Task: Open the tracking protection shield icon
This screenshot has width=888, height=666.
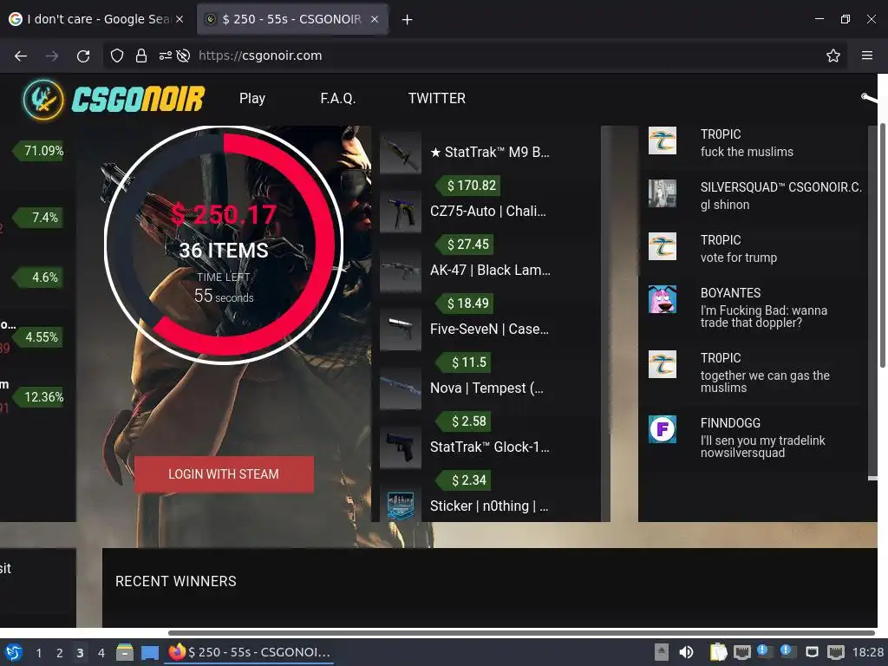Action: [117, 55]
